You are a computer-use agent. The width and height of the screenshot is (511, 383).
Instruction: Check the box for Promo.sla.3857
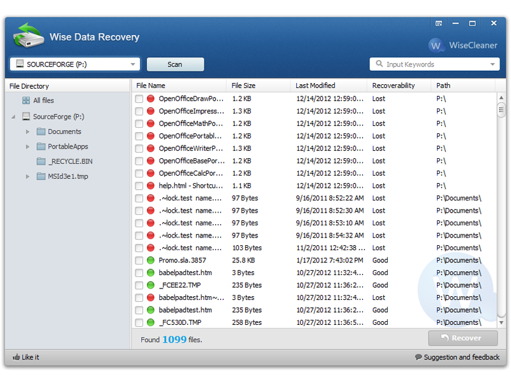pos(139,260)
